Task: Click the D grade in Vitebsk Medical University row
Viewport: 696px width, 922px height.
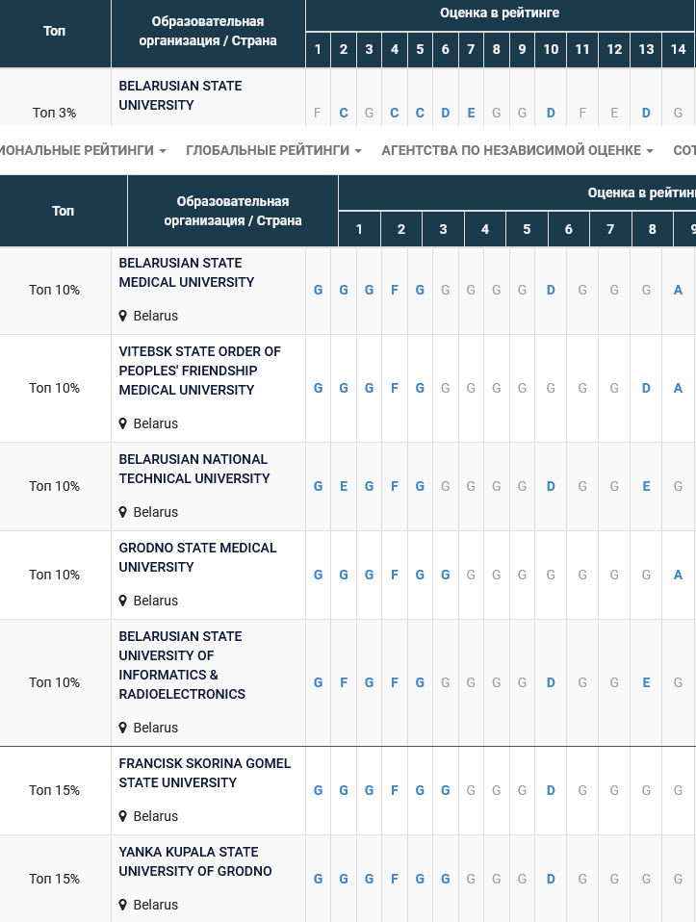Action: click(x=646, y=388)
